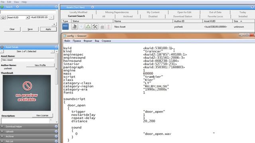Click the KUID search value input field
255x143 pixels.
tap(39, 17)
